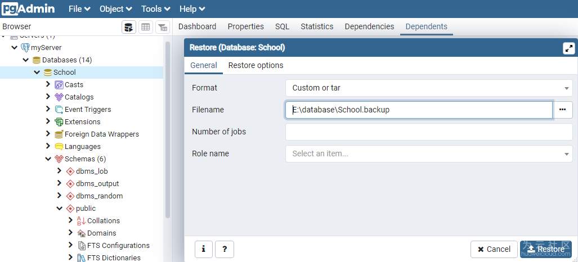
Task: Open the Role name dropdown
Action: tap(429, 154)
